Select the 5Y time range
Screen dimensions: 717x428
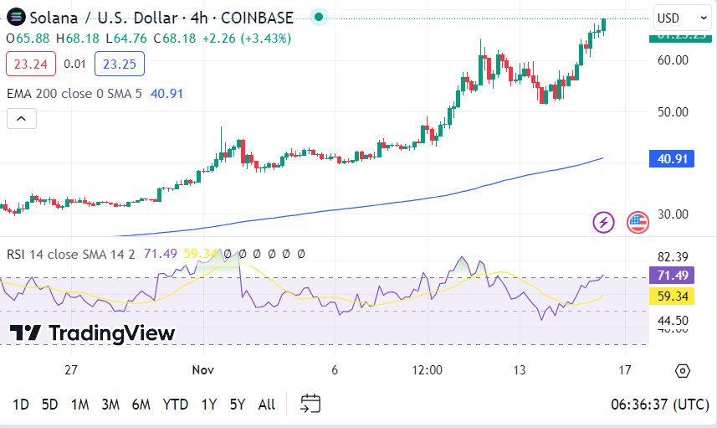click(238, 405)
